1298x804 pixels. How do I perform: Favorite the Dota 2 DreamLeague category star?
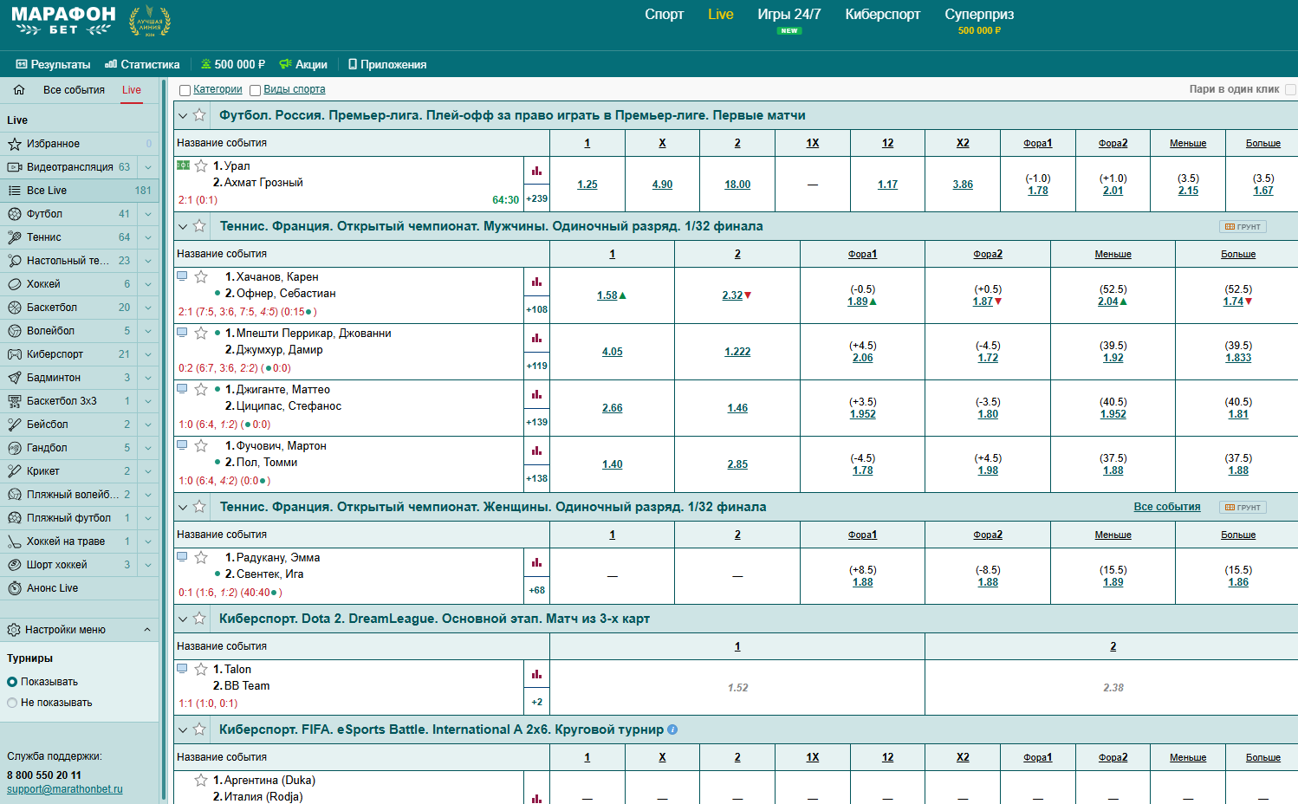pos(199,619)
